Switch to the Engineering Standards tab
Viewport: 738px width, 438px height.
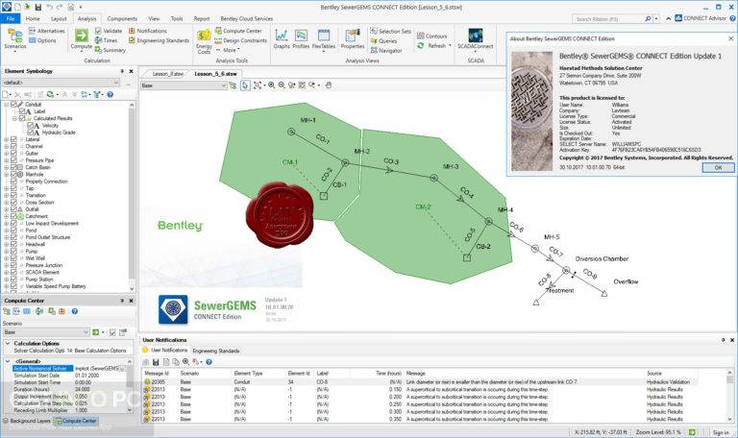pos(216,352)
